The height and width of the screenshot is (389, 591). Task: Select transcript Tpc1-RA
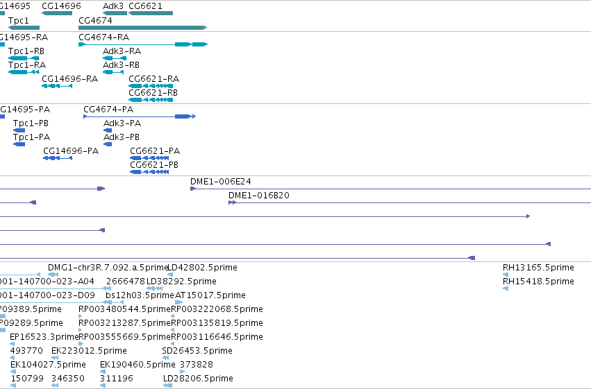[x=24, y=72]
